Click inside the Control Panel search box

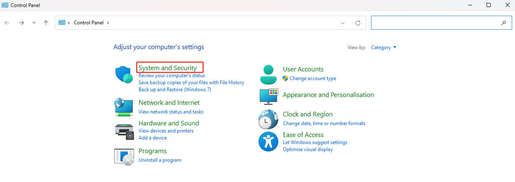[x=435, y=23]
